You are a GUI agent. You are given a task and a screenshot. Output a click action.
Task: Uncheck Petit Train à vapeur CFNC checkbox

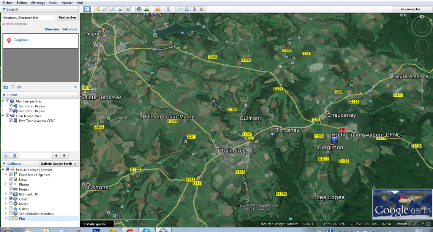tap(11, 121)
